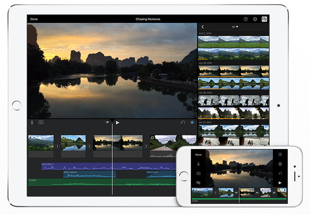Tap the microphone icon on the iPhone
The width and height of the screenshot is (310, 214).
coord(198,164)
